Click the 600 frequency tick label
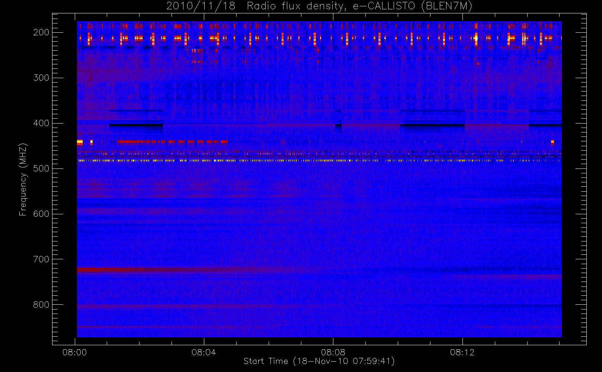Viewport: 602px width, 372px height. 41,214
